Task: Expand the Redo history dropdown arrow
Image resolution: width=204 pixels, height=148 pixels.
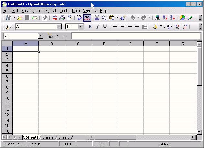Action: (x=149, y=18)
